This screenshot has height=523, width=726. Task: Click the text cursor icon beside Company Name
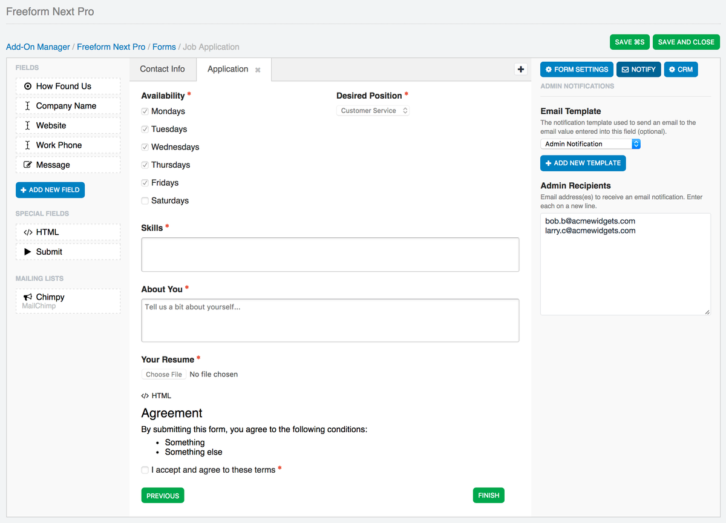pos(28,106)
